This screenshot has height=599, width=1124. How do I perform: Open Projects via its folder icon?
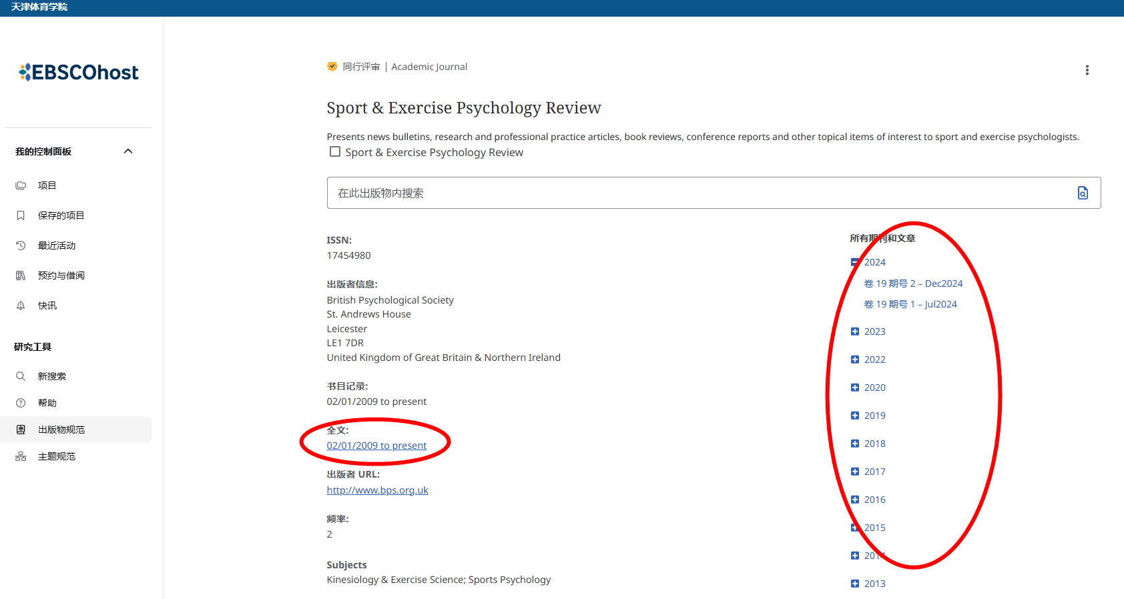[21, 185]
